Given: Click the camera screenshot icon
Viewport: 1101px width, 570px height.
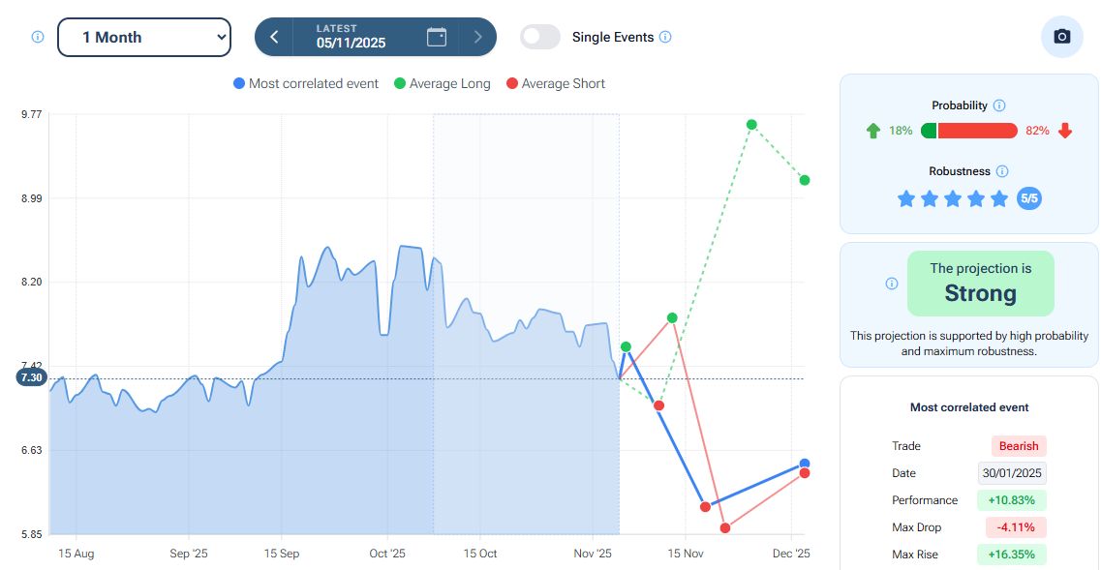Looking at the screenshot, I should (1061, 37).
